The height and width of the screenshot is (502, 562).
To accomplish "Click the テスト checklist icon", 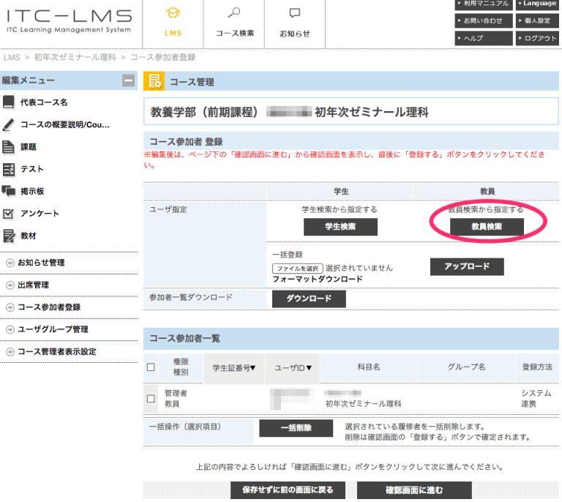I will coord(9,170).
